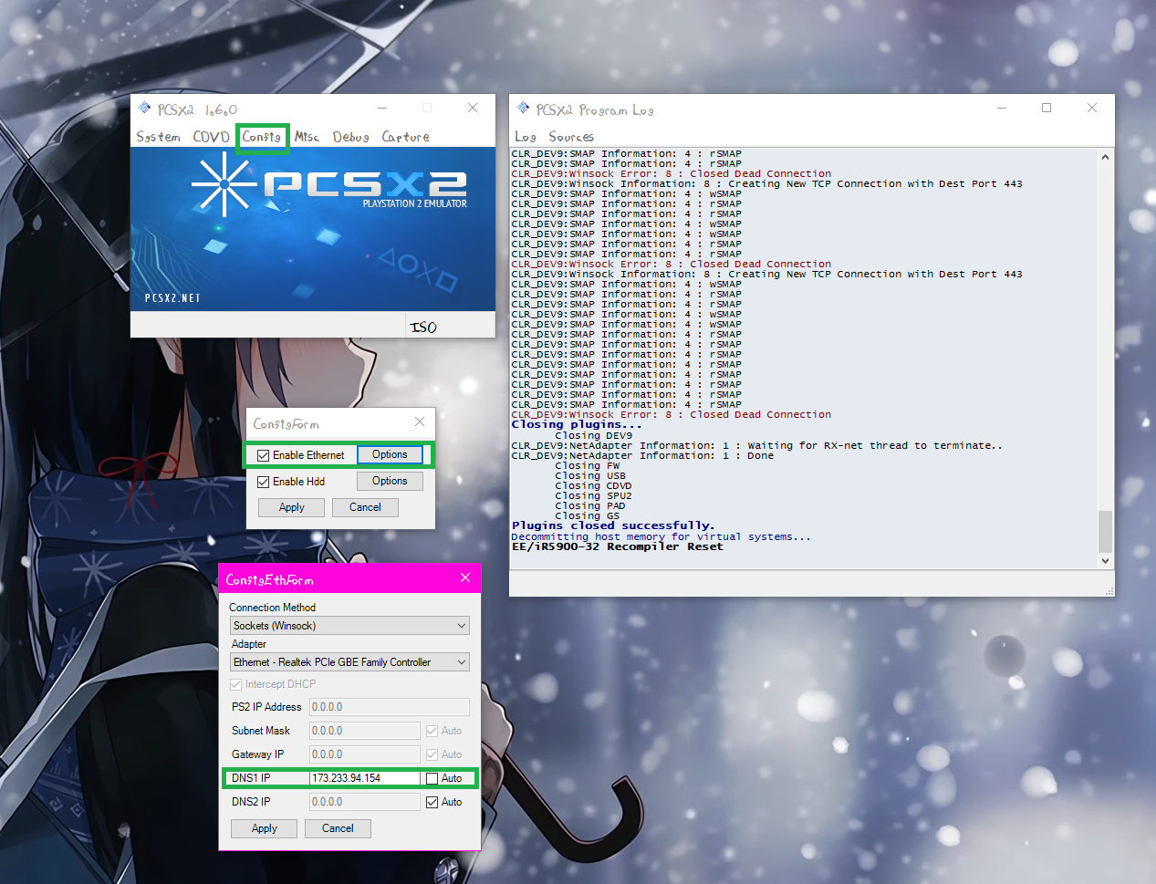The width and height of the screenshot is (1156, 884).
Task: Click 'Decommitting host memory for virtual systems...' line
Action: (x=661, y=536)
